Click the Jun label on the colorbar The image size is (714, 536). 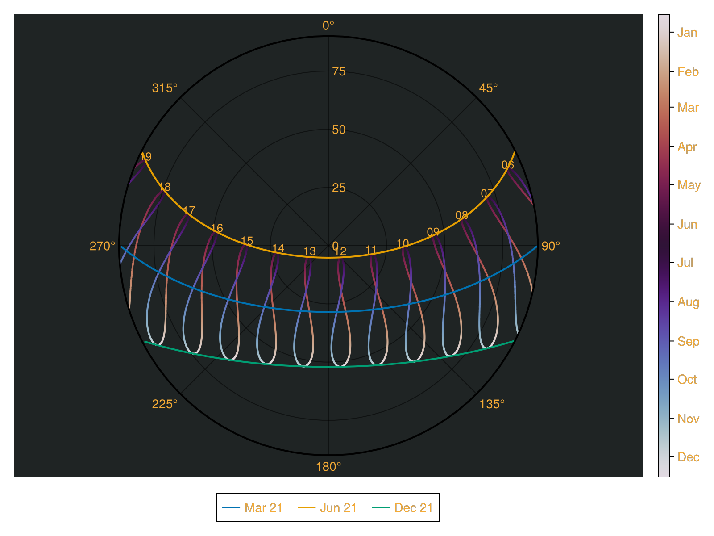pyautogui.click(x=687, y=224)
